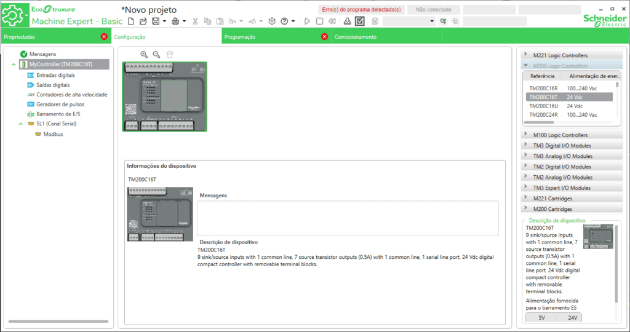Open Saídas digitais in the tree

coord(53,85)
